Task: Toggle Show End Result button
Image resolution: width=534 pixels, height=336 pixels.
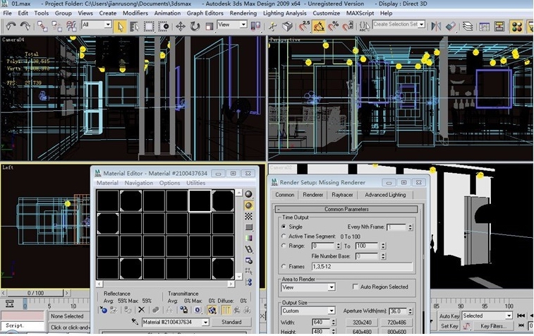Action: point(226,310)
